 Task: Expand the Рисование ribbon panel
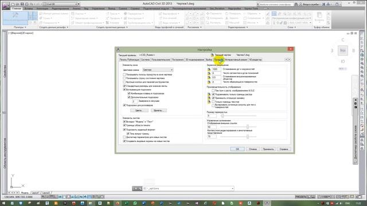(x=194, y=27)
